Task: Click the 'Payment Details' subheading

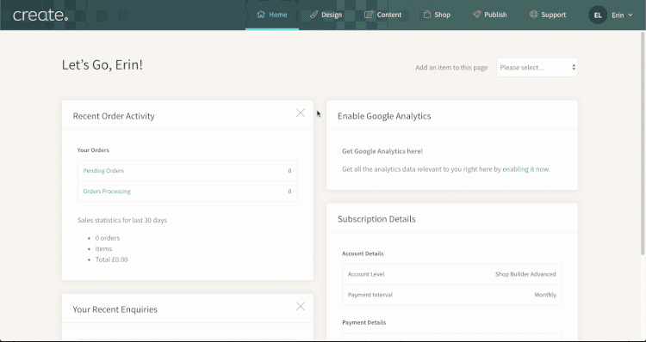Action: coord(363,322)
